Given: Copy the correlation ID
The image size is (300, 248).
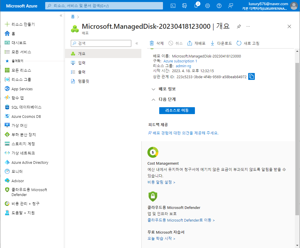Looking at the screenshot, I should [251, 76].
